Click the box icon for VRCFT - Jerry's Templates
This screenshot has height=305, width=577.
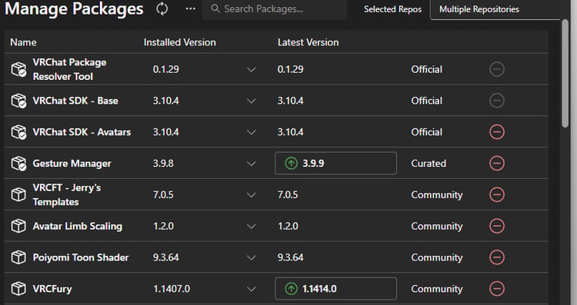pyautogui.click(x=18, y=195)
